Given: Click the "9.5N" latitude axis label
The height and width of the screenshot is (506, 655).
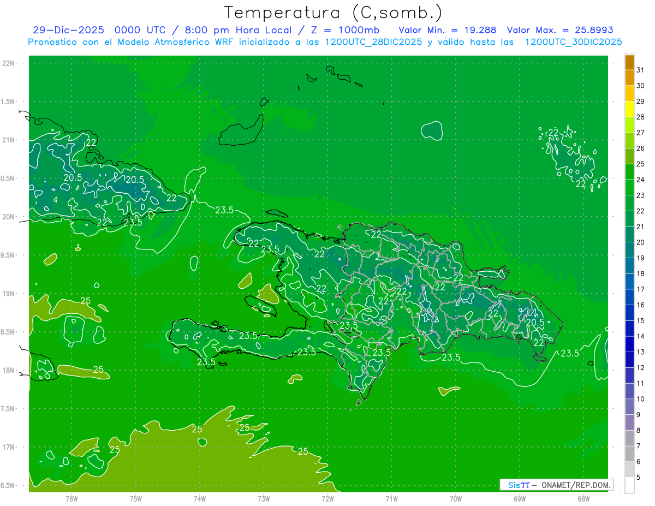Looking at the screenshot, I should tap(8, 255).
